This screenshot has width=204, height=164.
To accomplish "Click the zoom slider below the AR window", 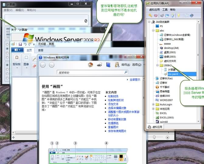I will tap(154, 138).
